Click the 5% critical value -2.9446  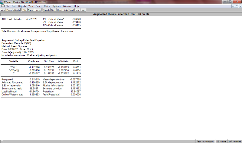pos(77,22)
